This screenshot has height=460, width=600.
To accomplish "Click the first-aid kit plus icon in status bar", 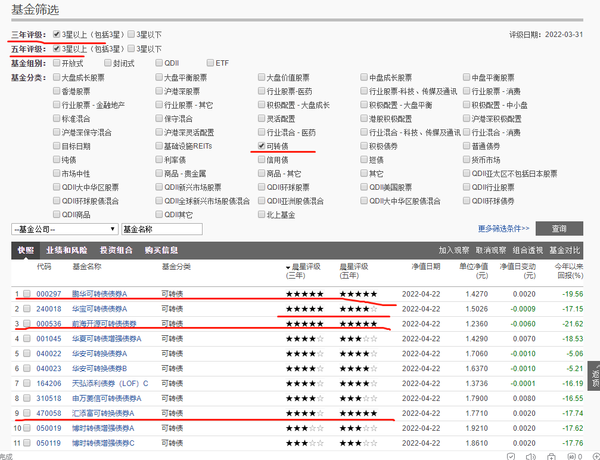I will tap(552, 456).
